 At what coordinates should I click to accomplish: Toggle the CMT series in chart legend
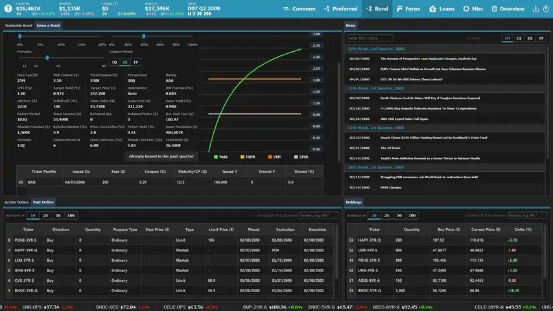[x=274, y=157]
